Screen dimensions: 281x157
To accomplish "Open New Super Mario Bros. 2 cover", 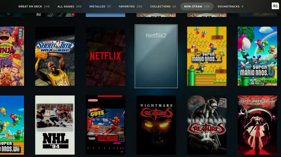I will pyautogui.click(x=207, y=56).
